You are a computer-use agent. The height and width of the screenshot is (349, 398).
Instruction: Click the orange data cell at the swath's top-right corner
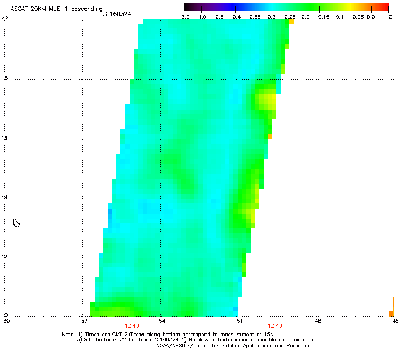[292, 21]
